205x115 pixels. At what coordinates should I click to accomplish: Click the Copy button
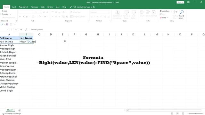pyautogui.click(x=5, y=14)
